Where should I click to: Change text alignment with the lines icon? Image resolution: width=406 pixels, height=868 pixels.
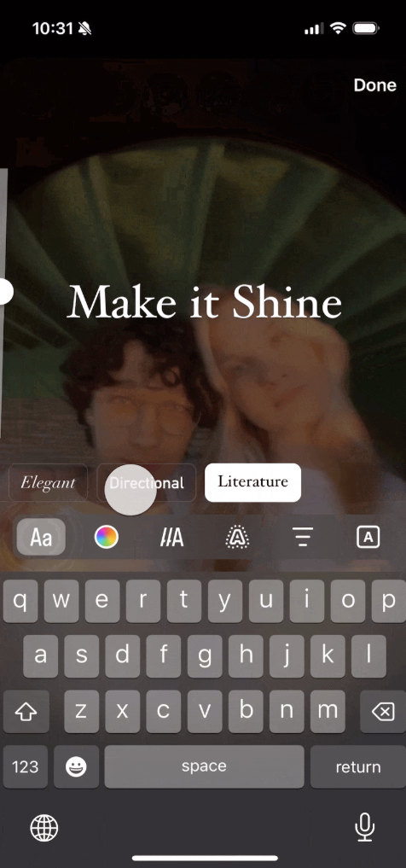(x=303, y=537)
